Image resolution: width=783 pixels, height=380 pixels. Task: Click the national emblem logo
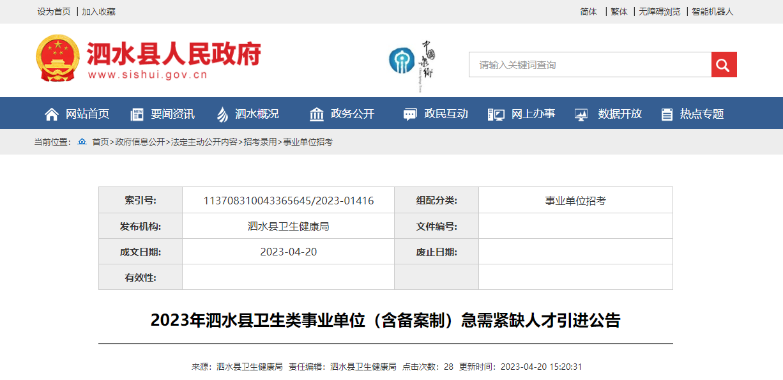[58, 58]
